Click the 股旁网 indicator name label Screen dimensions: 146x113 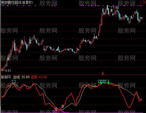[x=6, y=77]
